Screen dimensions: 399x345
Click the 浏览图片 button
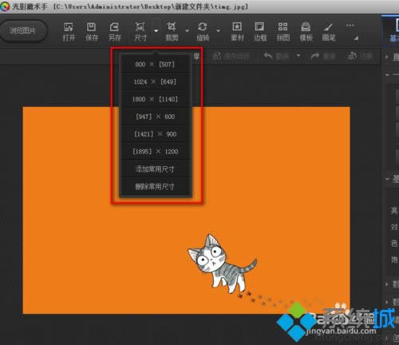[23, 31]
